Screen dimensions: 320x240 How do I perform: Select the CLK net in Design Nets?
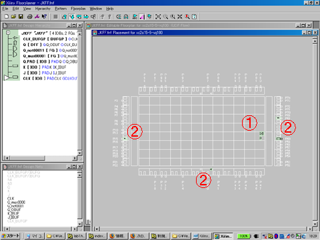click(11, 199)
